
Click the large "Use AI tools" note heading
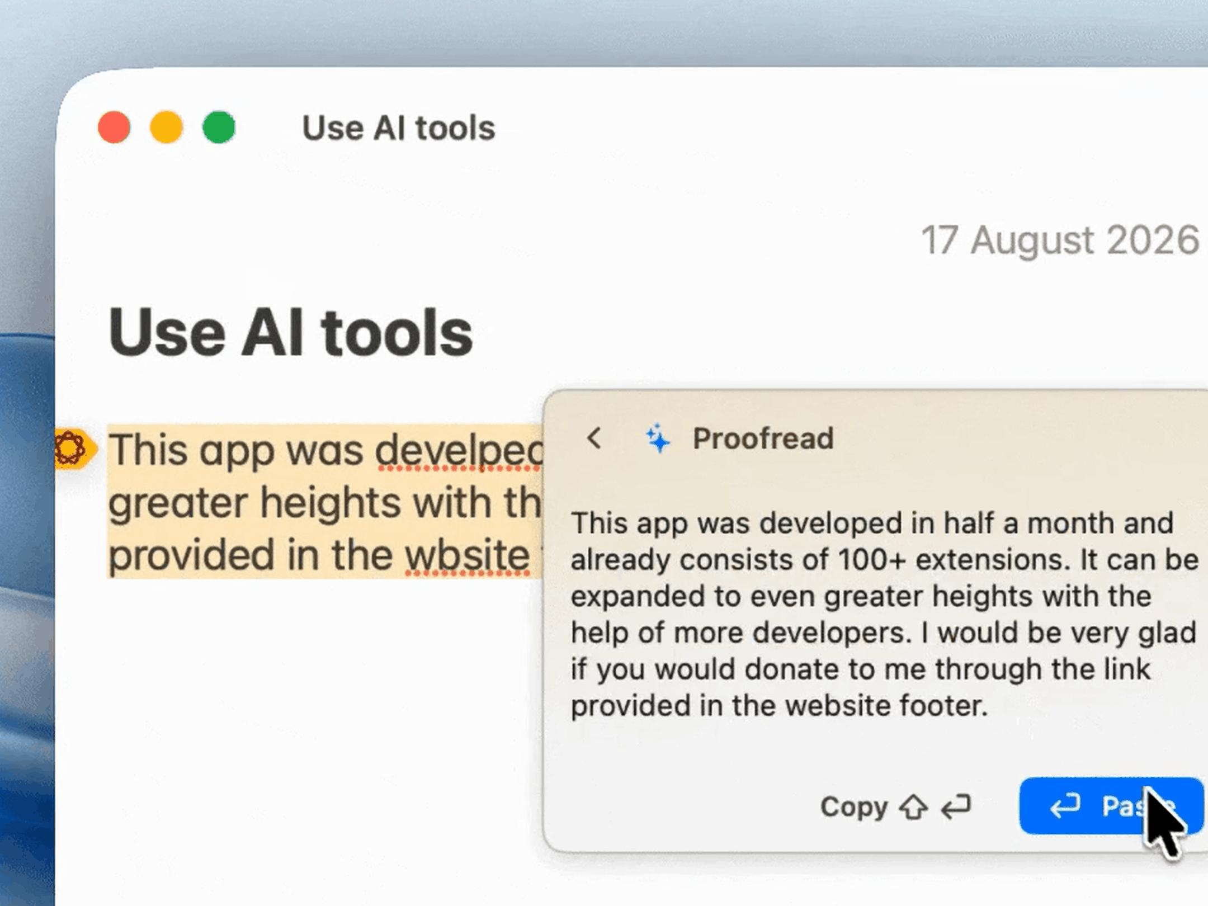pos(290,333)
